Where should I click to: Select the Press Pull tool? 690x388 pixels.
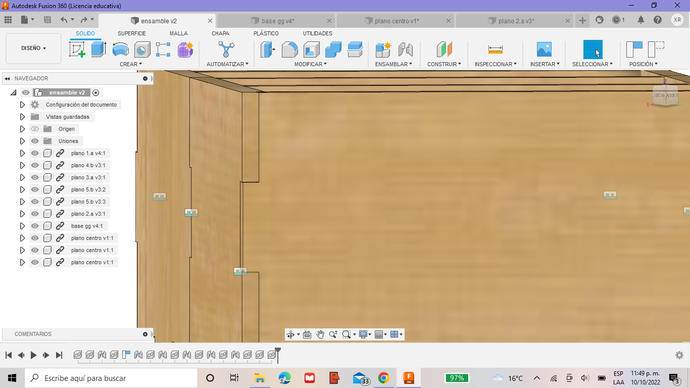point(268,50)
